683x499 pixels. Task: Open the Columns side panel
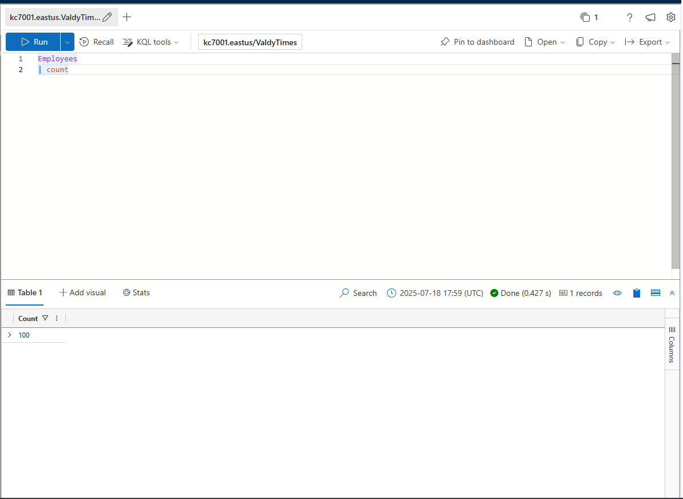click(x=672, y=344)
